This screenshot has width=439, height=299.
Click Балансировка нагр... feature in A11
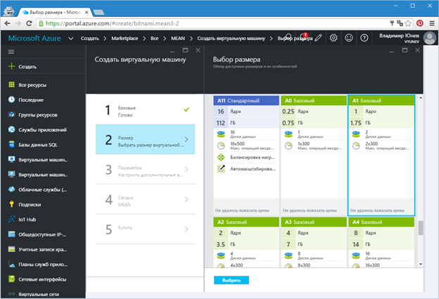[x=246, y=158]
